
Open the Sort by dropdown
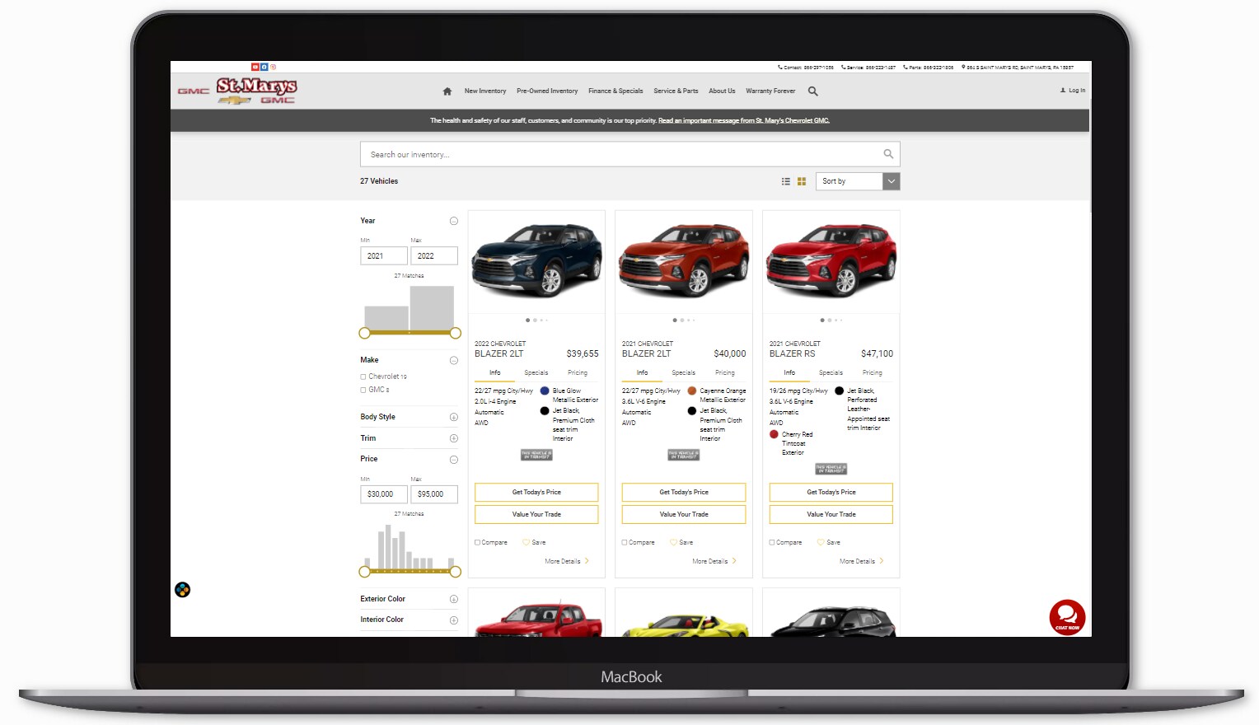pyautogui.click(x=858, y=181)
